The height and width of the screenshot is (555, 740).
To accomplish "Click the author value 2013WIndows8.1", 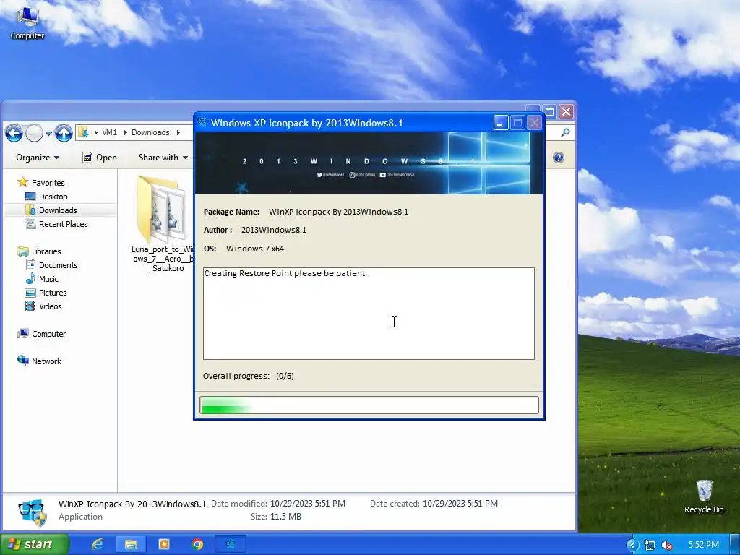I will coord(274,230).
